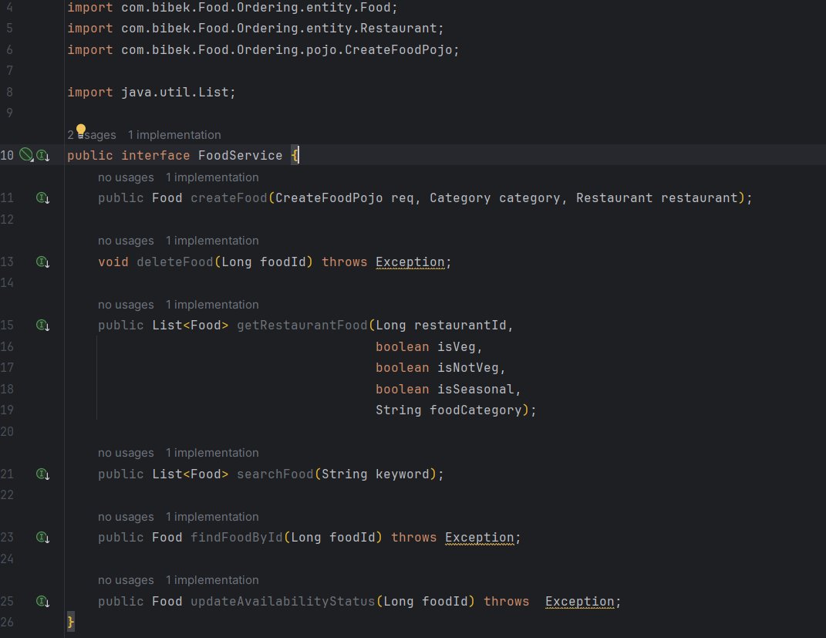Click the CreateFoodPojo parameter type in createFood
The image size is (826, 638).
pyautogui.click(x=329, y=198)
